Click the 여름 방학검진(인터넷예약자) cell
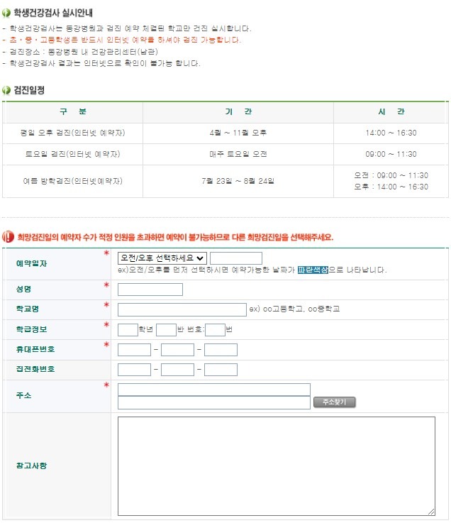The height and width of the screenshot is (523, 451). (72, 181)
